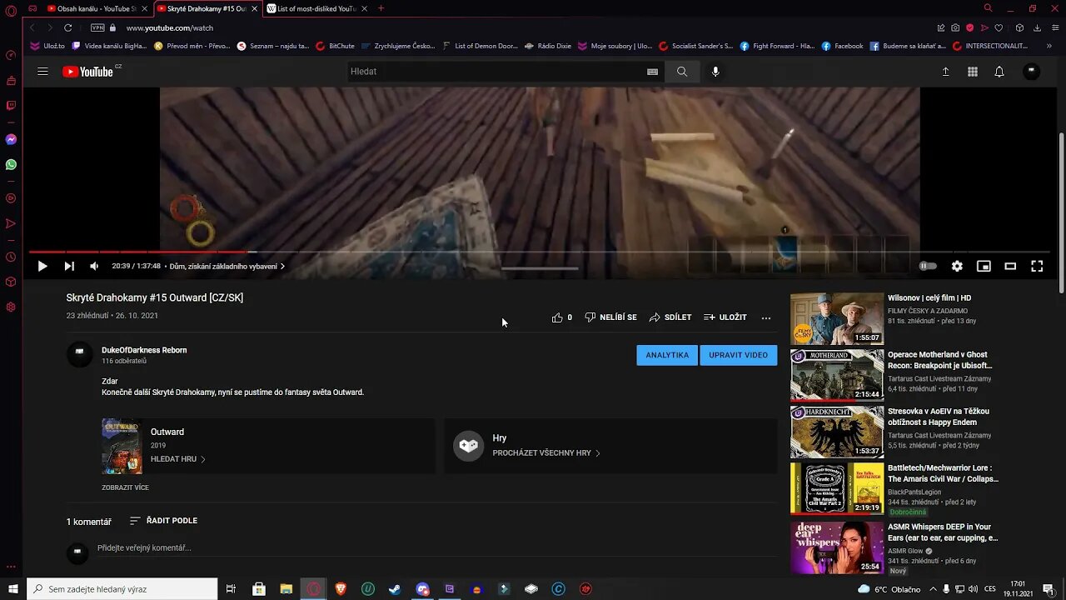The image size is (1066, 600).
Task: Open WhatsApp in Opera sidebar
Action: click(11, 165)
